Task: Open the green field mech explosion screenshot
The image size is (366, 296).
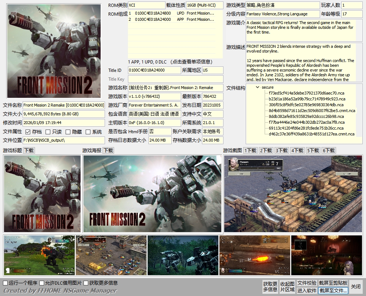Action: click(x=39, y=255)
